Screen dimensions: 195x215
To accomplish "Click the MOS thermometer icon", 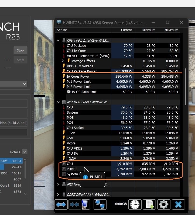I will tap(64, 118).
